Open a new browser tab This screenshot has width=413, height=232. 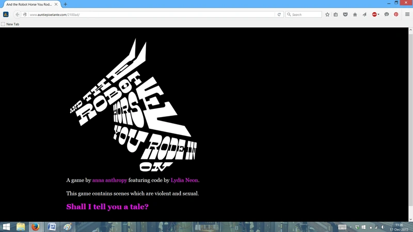[66, 4]
